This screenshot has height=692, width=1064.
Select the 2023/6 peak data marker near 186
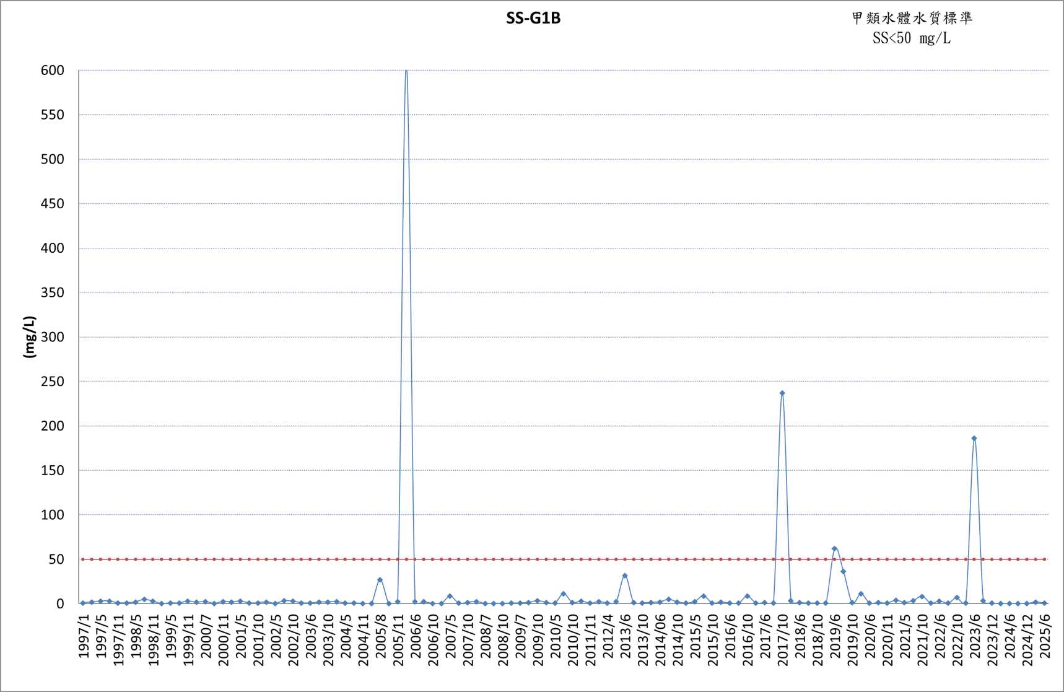974,438
